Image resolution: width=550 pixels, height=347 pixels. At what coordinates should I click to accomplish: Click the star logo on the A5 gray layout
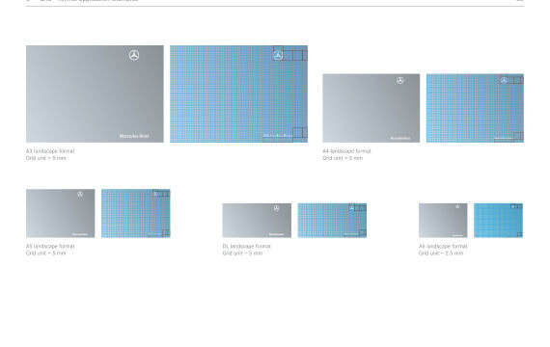coord(80,194)
